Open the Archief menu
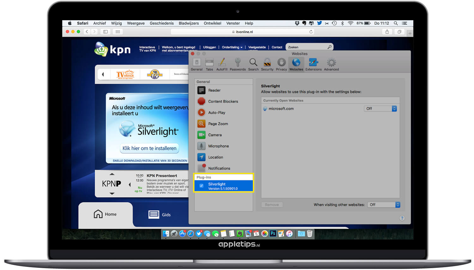Viewport: 474px width, 270px height. (x=100, y=23)
